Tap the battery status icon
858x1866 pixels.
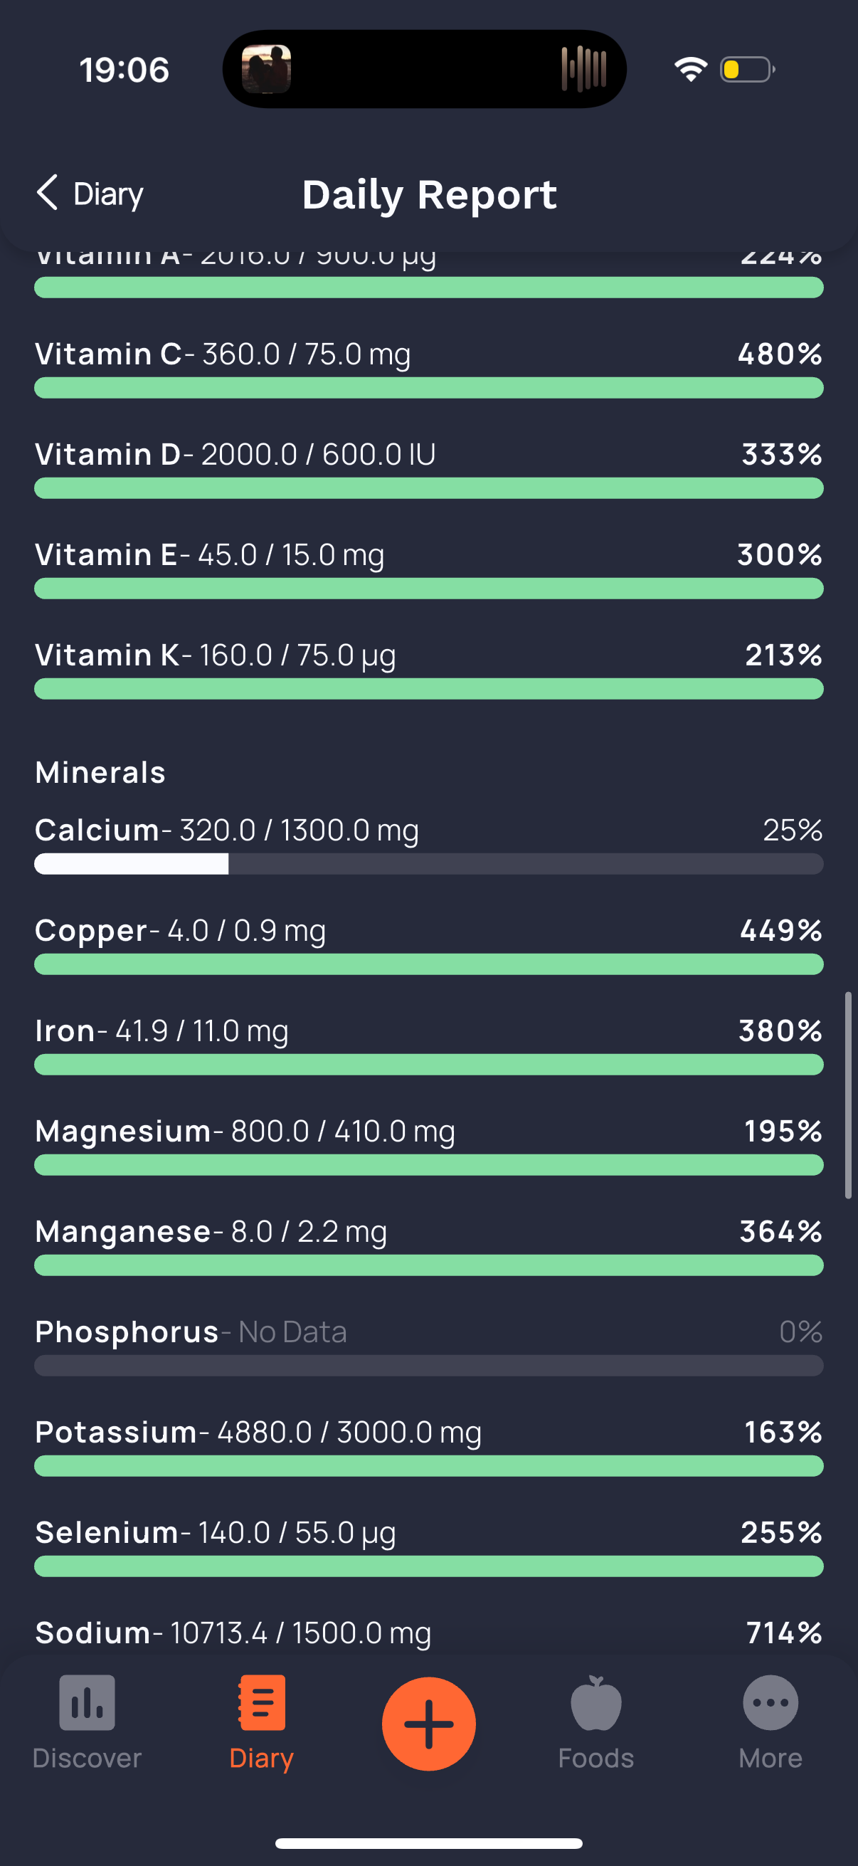coord(747,69)
